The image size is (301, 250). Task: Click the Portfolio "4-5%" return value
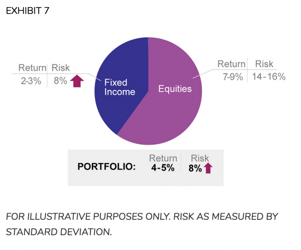(162, 168)
